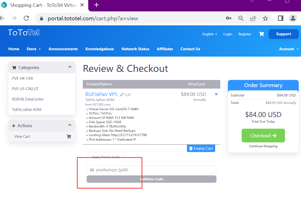Click the green Checkout button

coord(263,136)
